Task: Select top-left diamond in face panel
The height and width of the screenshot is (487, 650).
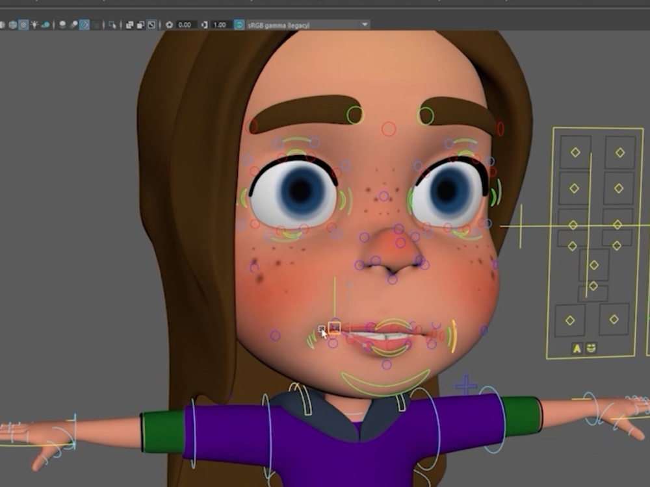Action: pyautogui.click(x=575, y=152)
